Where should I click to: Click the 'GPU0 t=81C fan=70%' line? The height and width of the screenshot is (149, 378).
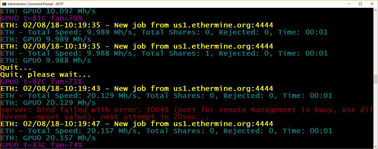pyautogui.click(x=41, y=18)
